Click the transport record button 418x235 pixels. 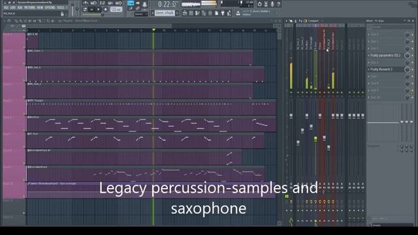tap(106, 9)
